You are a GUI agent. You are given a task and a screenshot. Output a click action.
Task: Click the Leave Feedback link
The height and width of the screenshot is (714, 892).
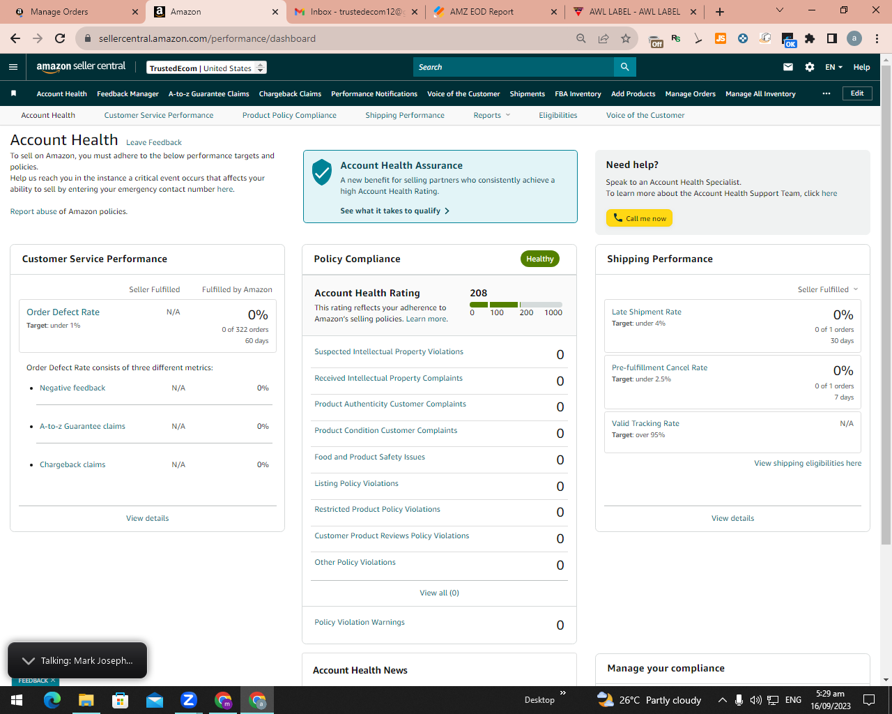pyautogui.click(x=154, y=142)
